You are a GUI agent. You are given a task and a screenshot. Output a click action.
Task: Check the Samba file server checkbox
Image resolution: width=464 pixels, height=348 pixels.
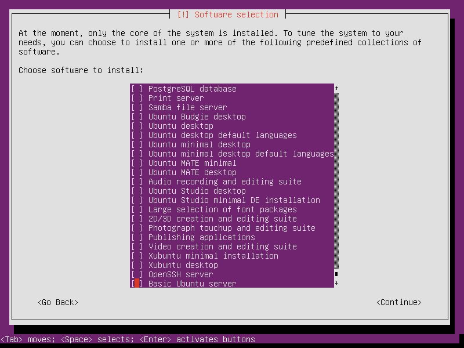point(137,107)
